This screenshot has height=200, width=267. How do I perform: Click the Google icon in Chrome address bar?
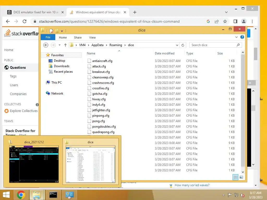tap(208, 21)
